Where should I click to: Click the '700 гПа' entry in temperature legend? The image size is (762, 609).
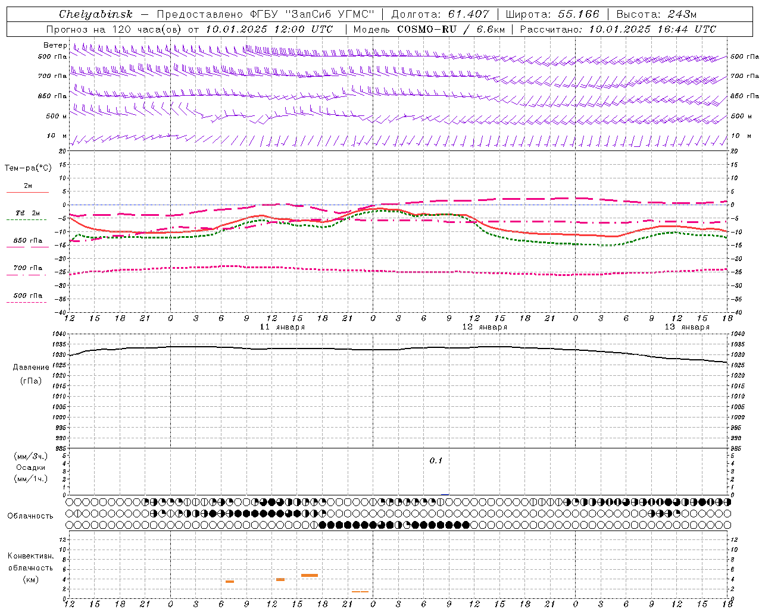point(28,268)
